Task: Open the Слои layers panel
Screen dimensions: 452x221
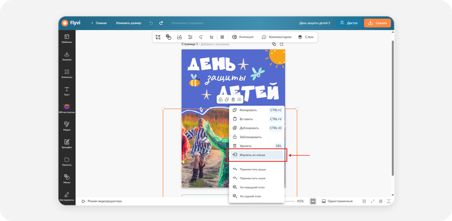Action: coord(306,37)
